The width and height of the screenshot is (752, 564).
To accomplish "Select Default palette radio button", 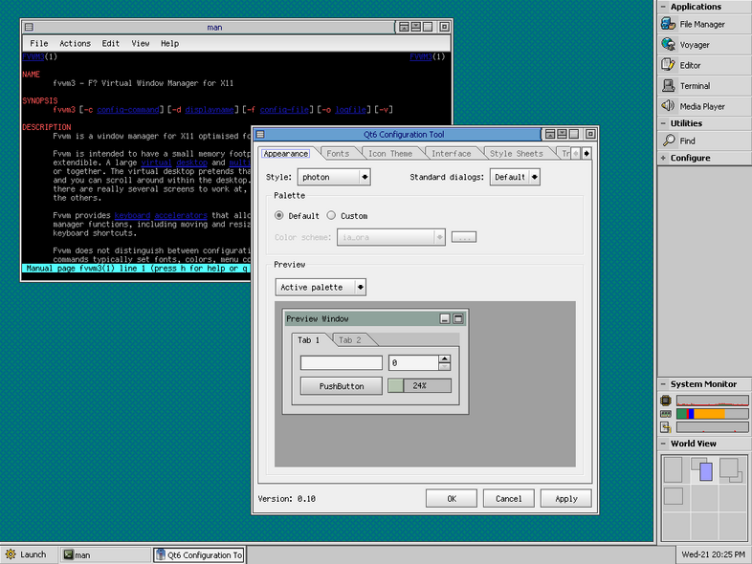I will pos(278,216).
